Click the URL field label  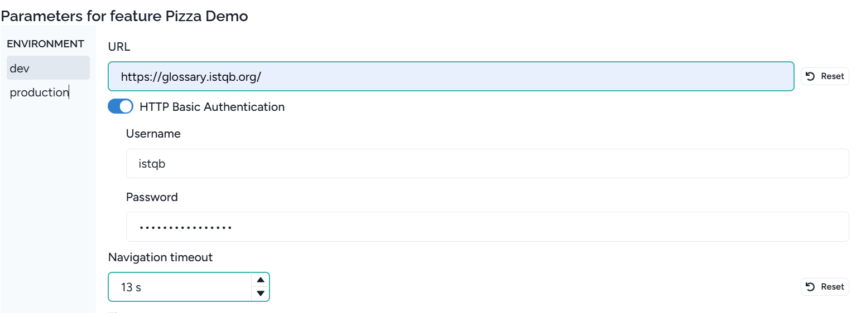119,47
